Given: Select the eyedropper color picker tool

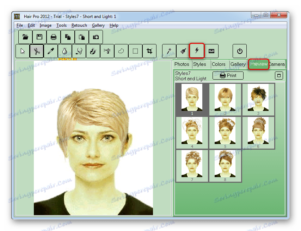Looking at the screenshot, I should [51, 51].
